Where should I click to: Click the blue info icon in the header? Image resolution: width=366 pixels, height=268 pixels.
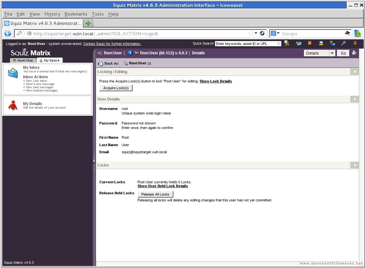pos(130,53)
